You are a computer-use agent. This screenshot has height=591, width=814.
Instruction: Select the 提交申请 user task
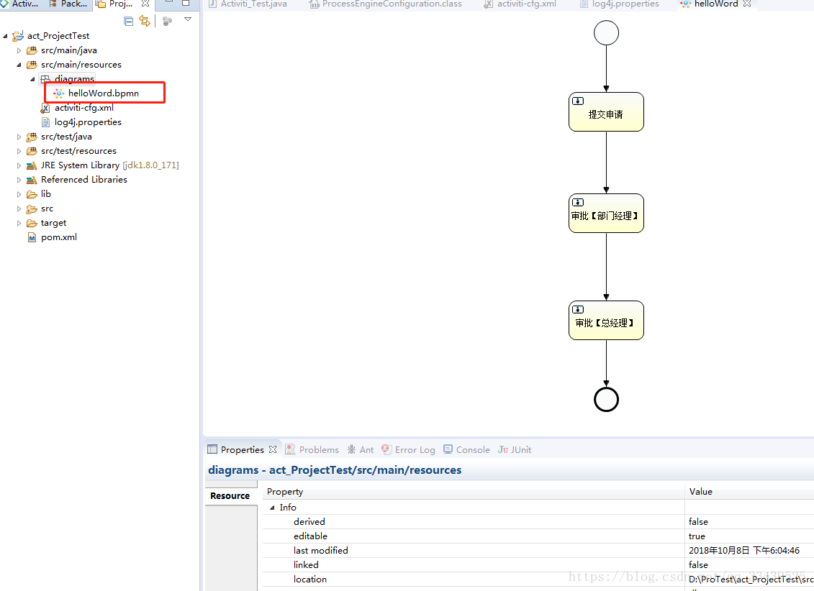(606, 112)
